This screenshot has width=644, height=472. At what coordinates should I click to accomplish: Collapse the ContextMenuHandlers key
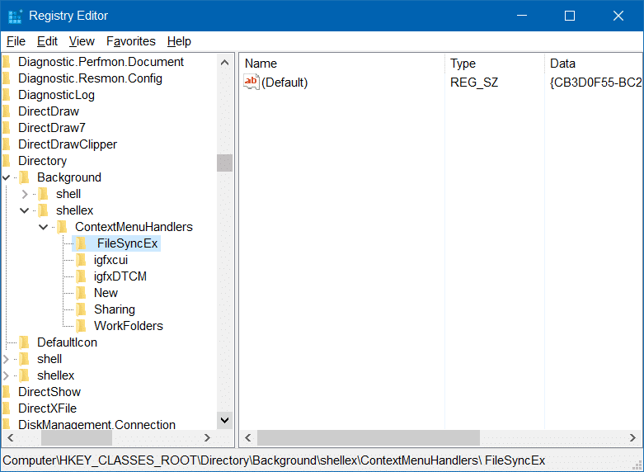[43, 227]
